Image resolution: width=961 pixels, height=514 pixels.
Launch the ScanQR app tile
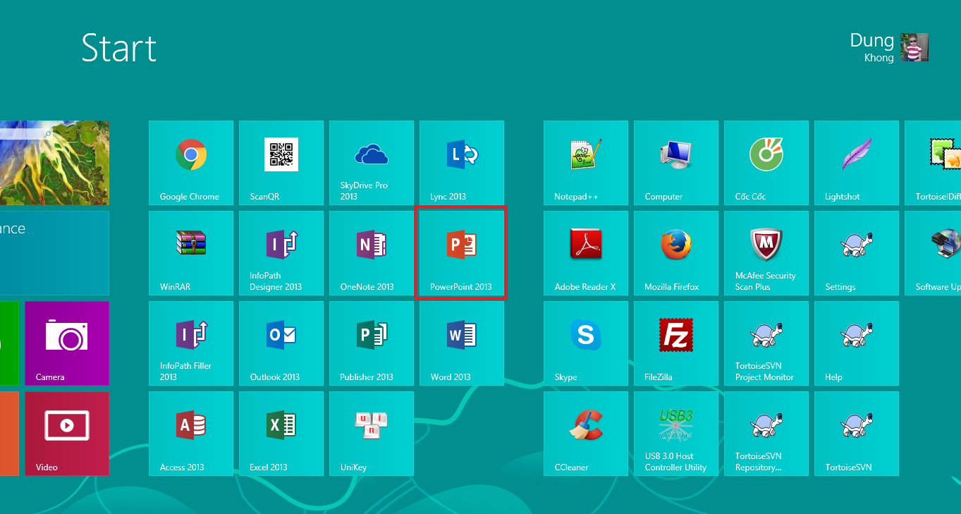(x=281, y=163)
